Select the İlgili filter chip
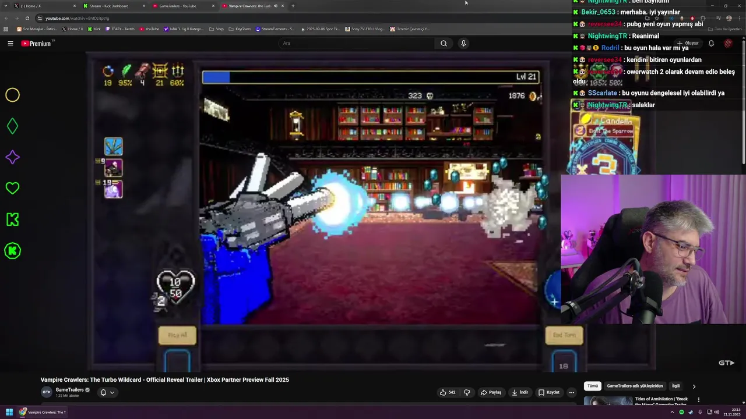 coord(676,386)
